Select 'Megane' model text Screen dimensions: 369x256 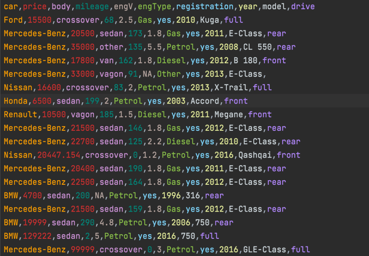229,115
